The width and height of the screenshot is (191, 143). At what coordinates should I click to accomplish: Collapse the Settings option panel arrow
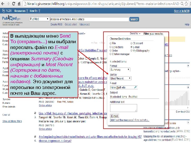coord(188,66)
